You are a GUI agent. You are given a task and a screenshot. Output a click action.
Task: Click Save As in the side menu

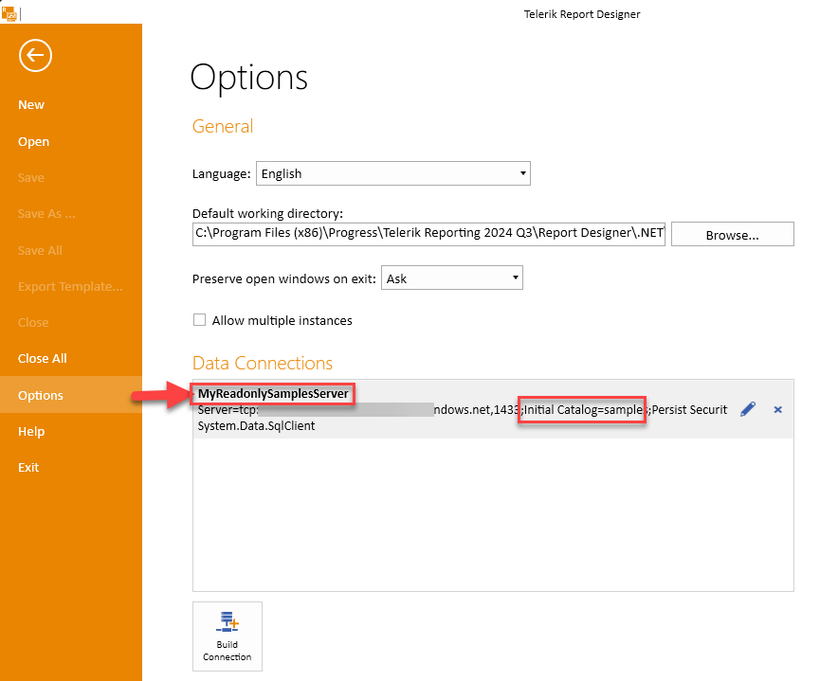click(x=46, y=214)
